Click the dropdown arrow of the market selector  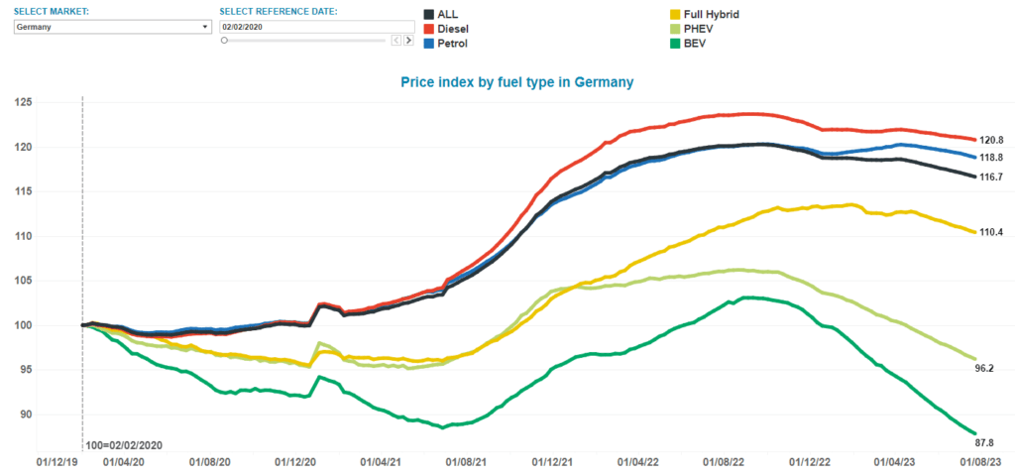tap(205, 27)
